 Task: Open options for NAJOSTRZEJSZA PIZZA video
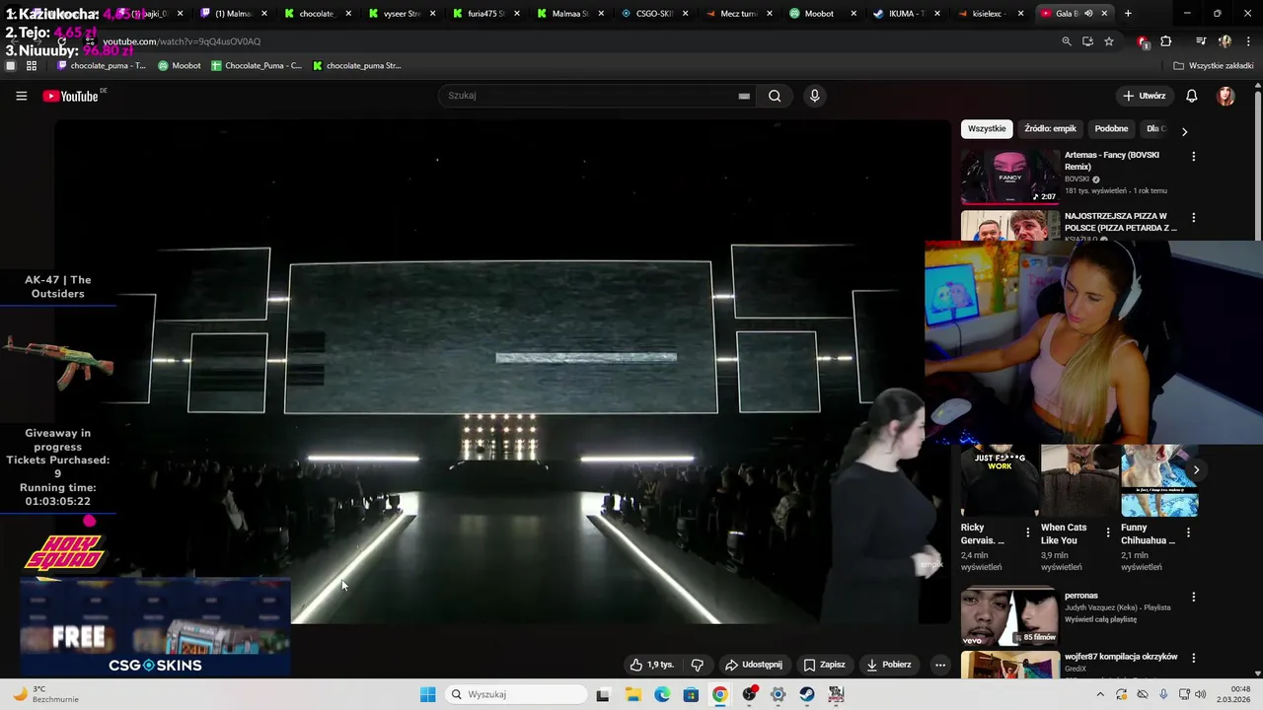[1193, 217]
